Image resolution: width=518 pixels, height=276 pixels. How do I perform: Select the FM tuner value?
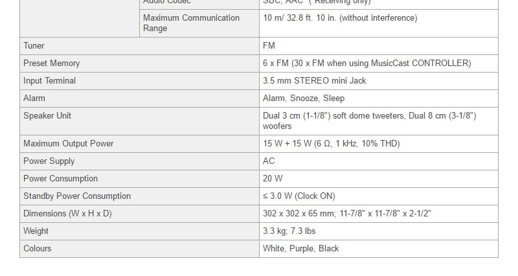(x=269, y=46)
